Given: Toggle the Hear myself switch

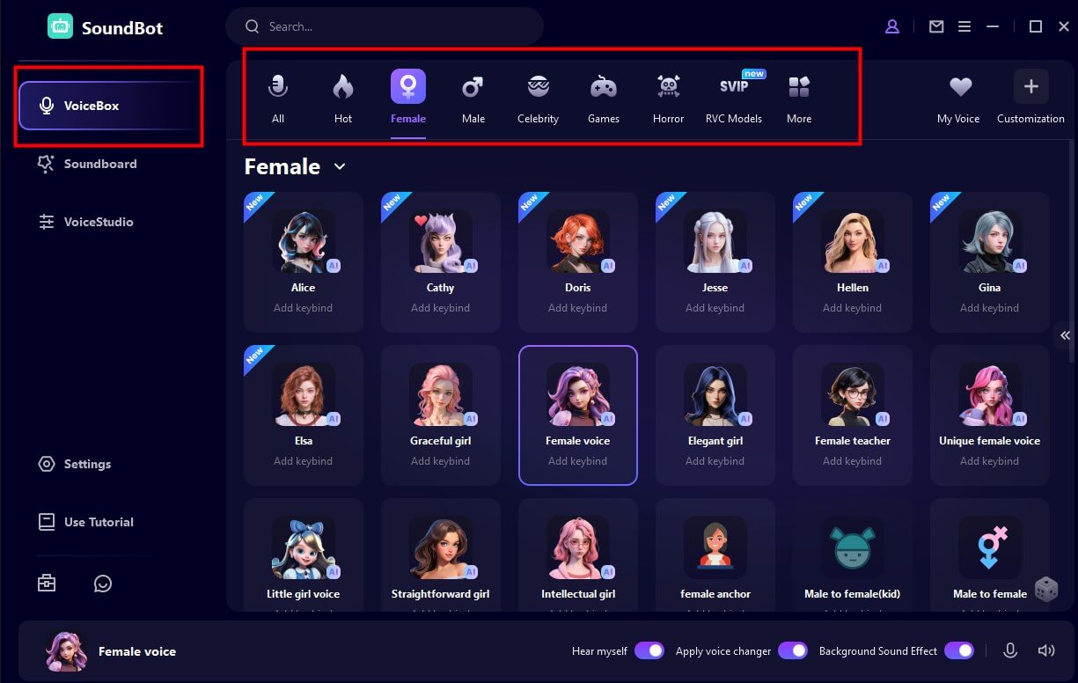Looking at the screenshot, I should point(649,650).
